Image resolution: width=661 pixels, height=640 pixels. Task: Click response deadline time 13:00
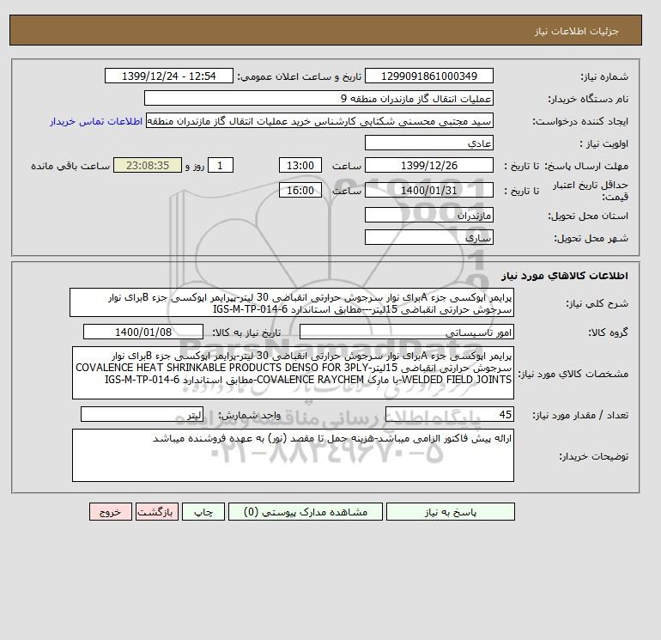300,166
